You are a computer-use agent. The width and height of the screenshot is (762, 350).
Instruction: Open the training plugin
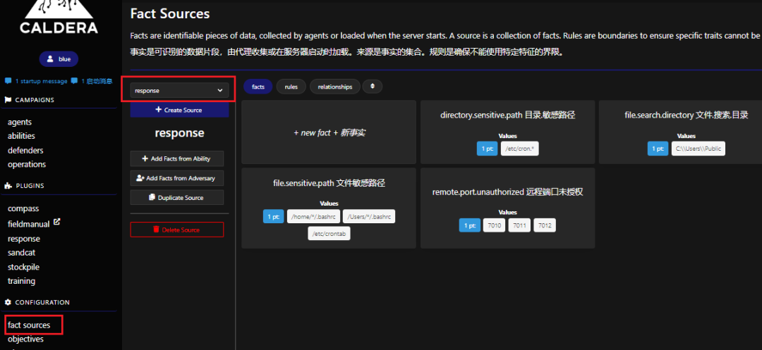pos(21,281)
